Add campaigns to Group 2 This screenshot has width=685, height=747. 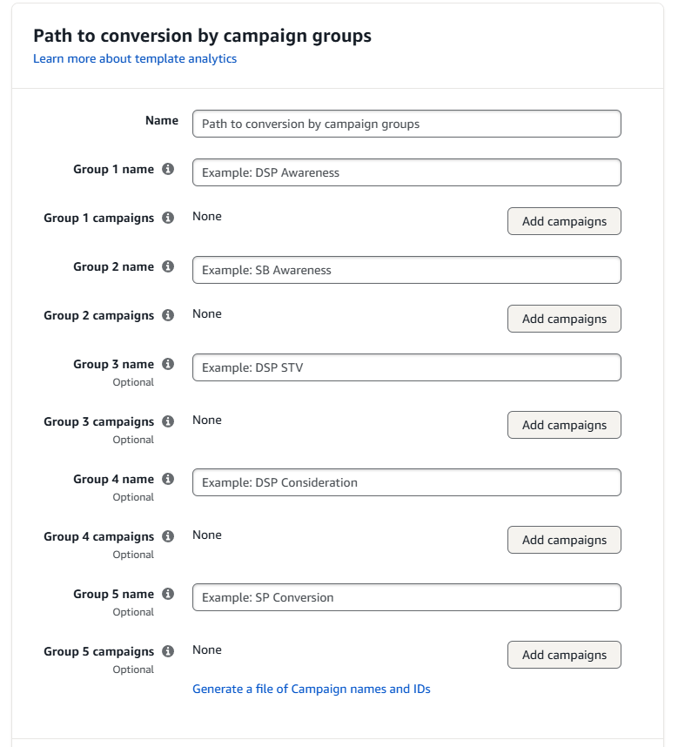pos(564,319)
